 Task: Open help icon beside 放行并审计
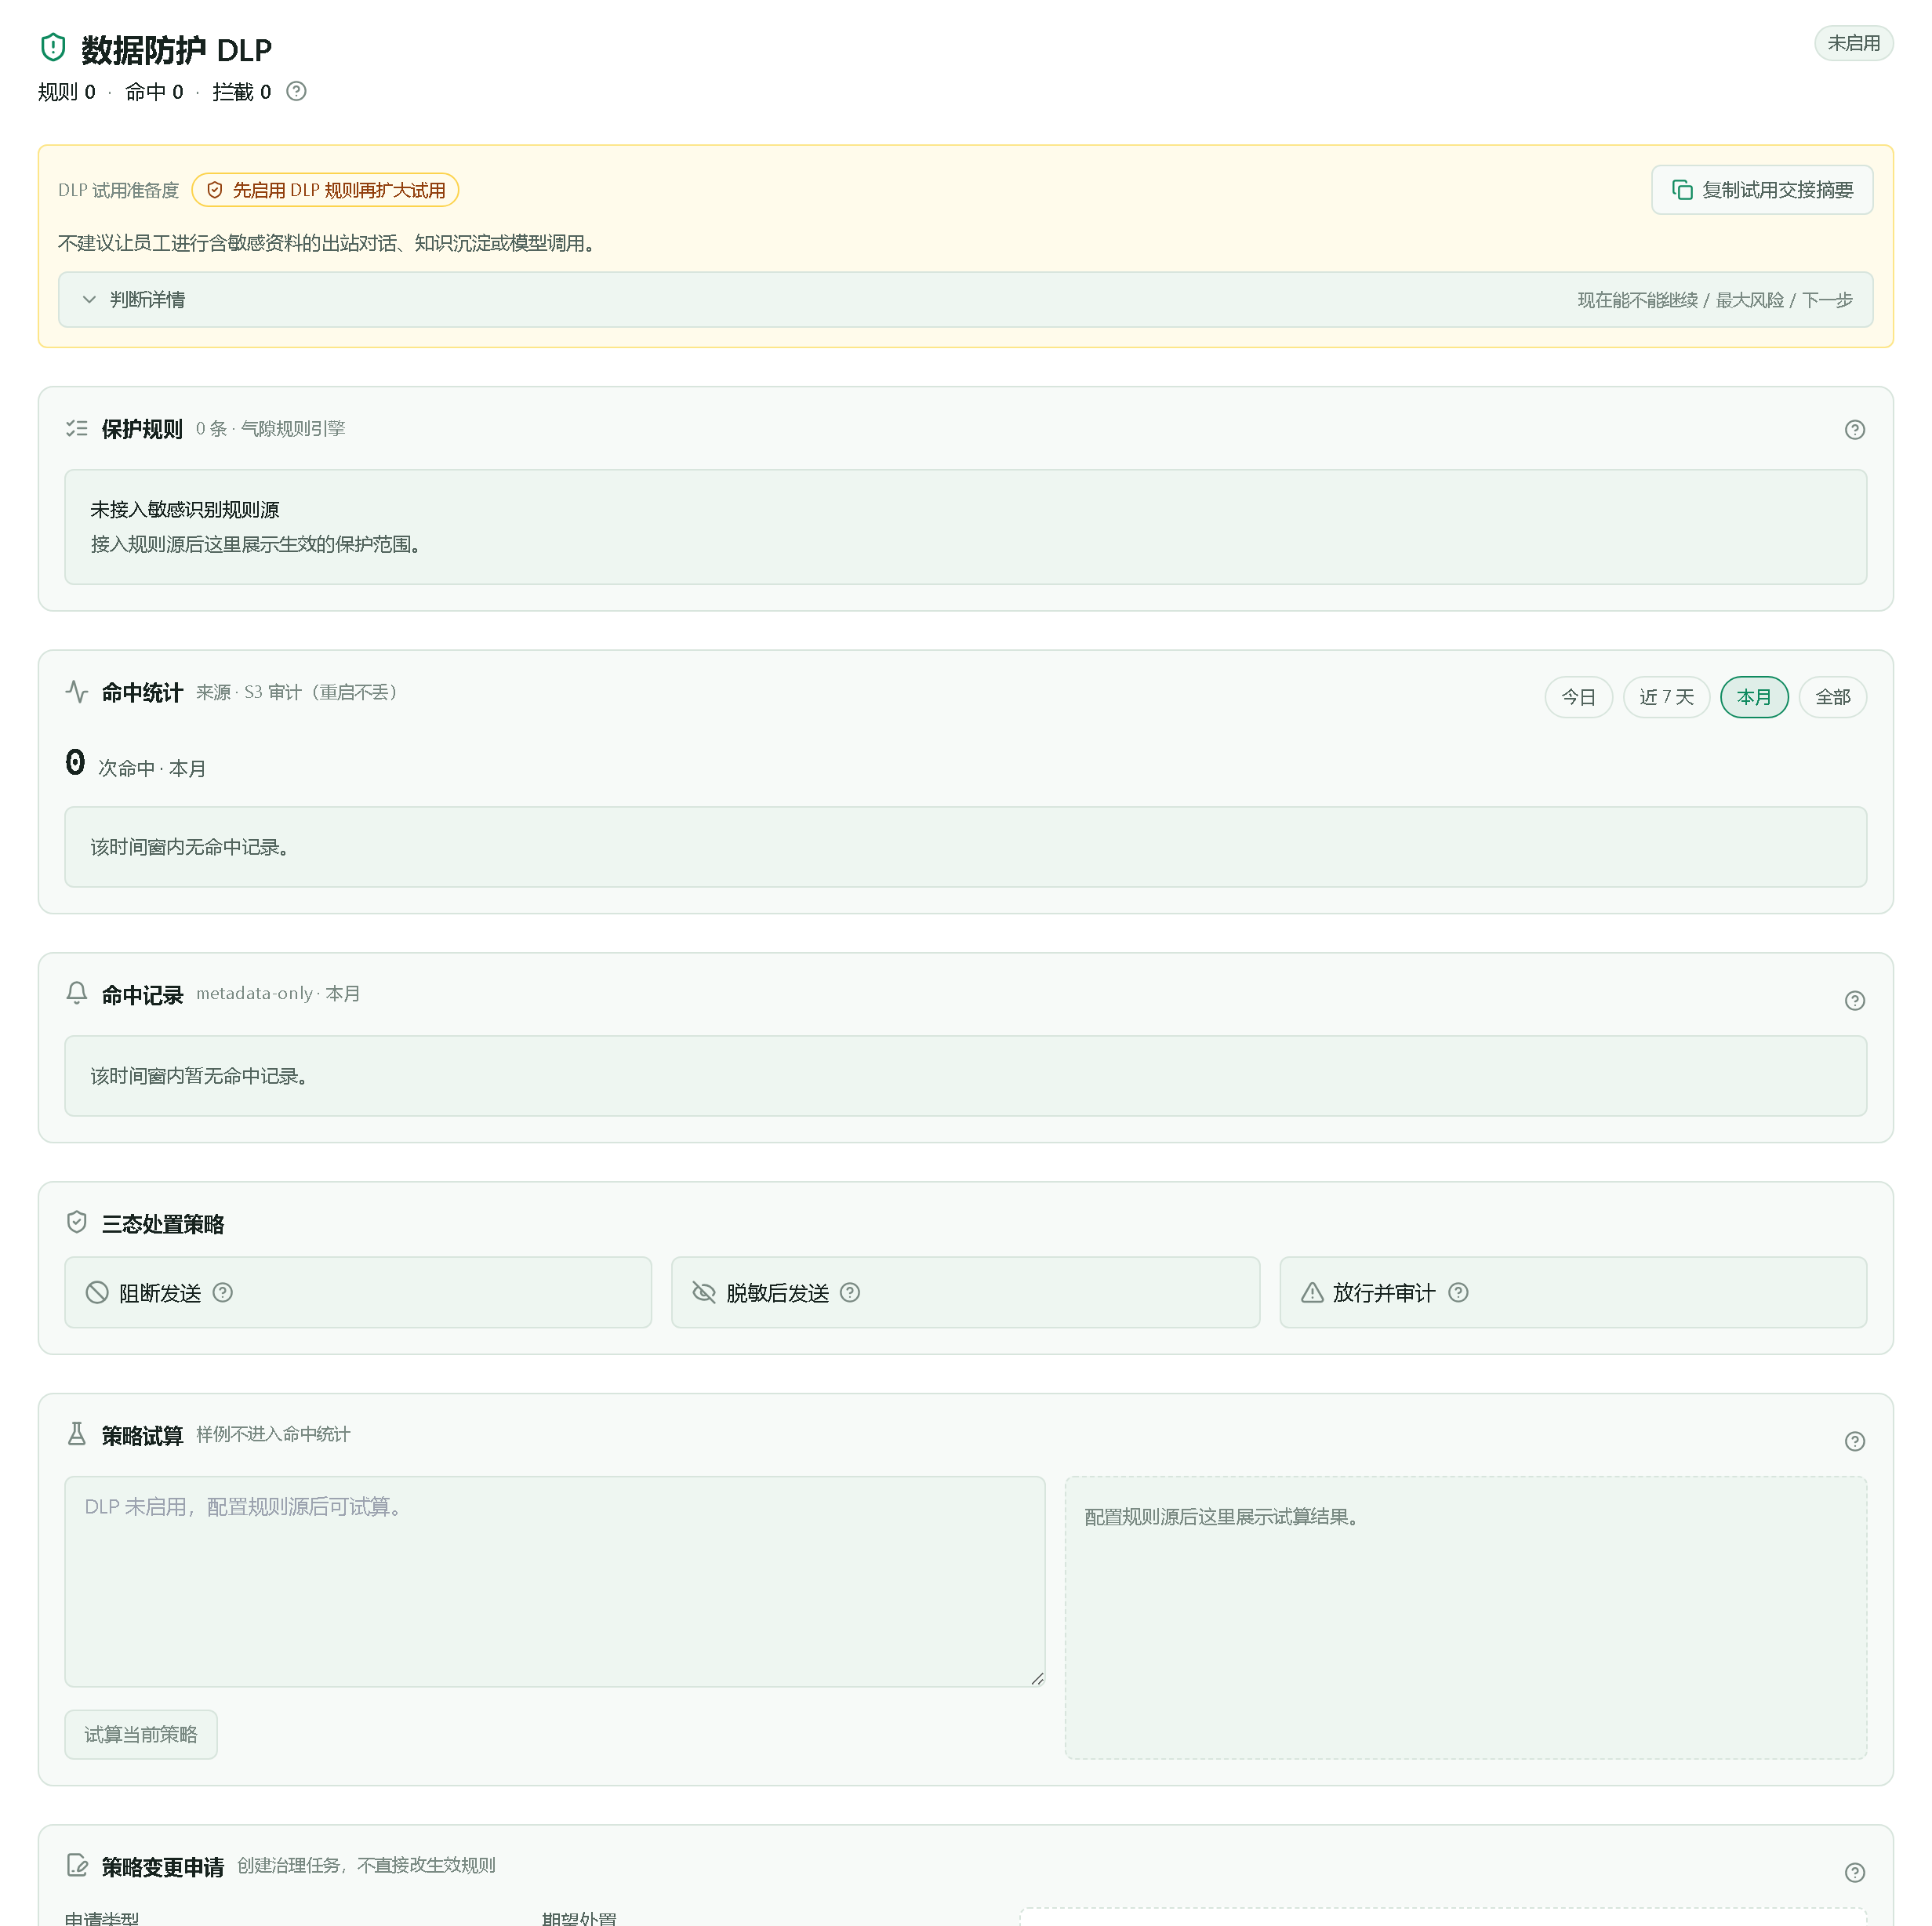point(1458,1292)
